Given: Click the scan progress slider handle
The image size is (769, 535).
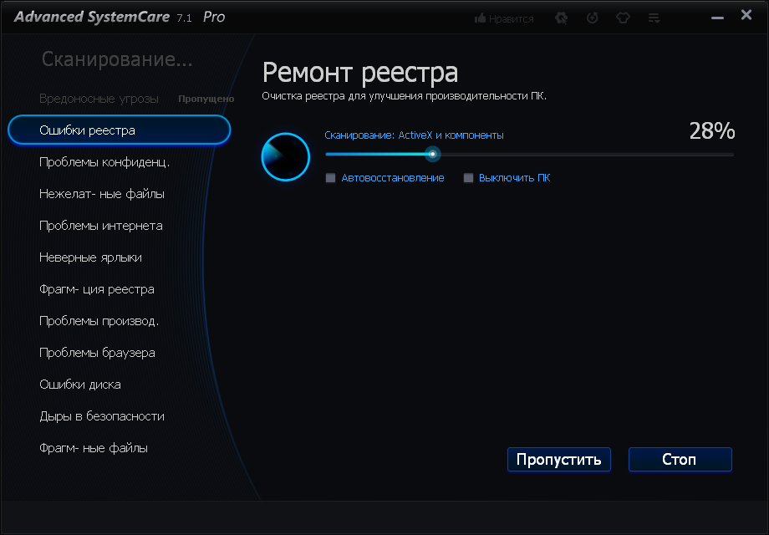Looking at the screenshot, I should click(432, 155).
